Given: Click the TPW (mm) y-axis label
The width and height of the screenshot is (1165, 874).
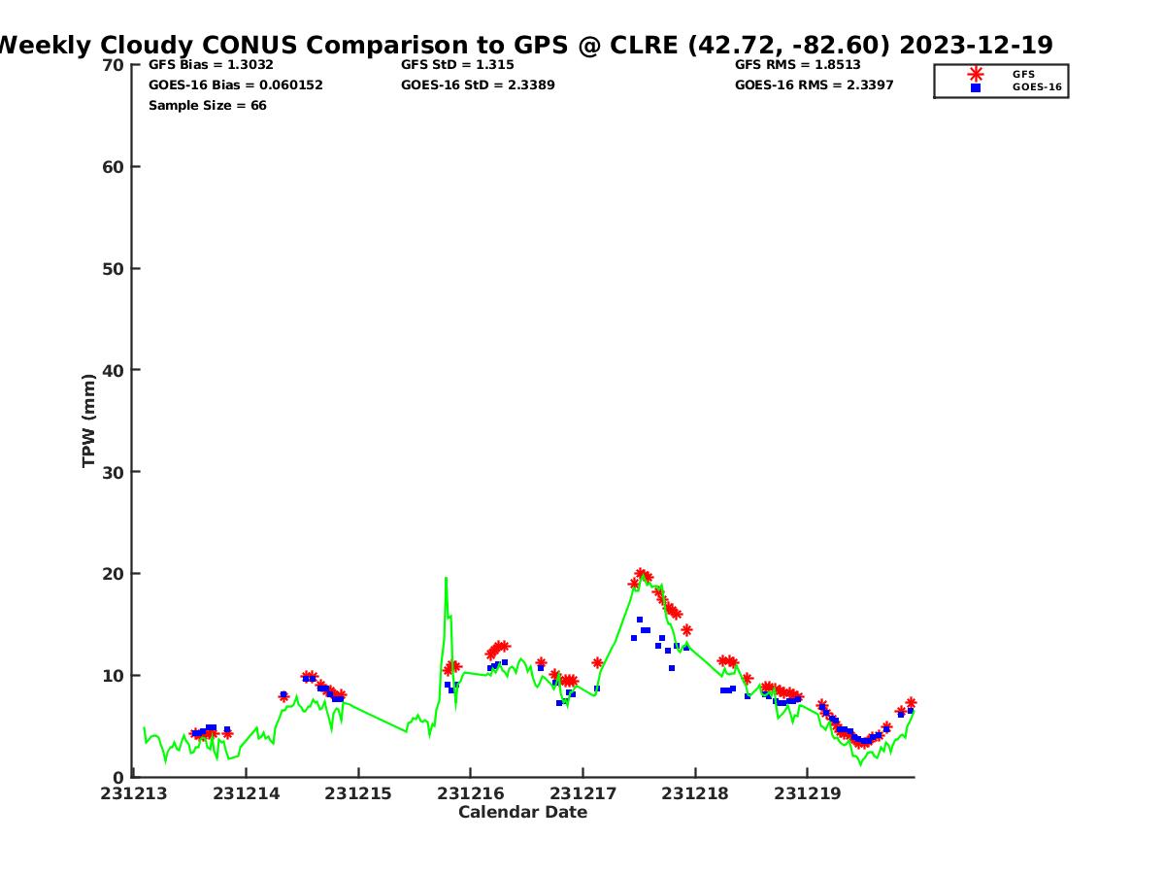Looking at the screenshot, I should click(x=89, y=420).
